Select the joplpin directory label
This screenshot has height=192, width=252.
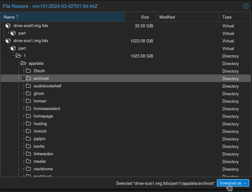(x=40, y=139)
